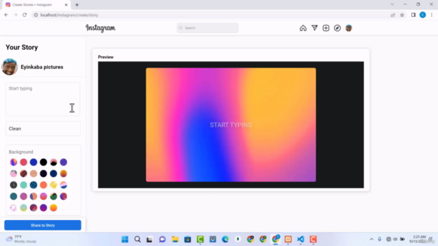Image resolution: width=438 pixels, height=246 pixels.
Task: Select the yellow patterned background swatch
Action: tap(53, 185)
